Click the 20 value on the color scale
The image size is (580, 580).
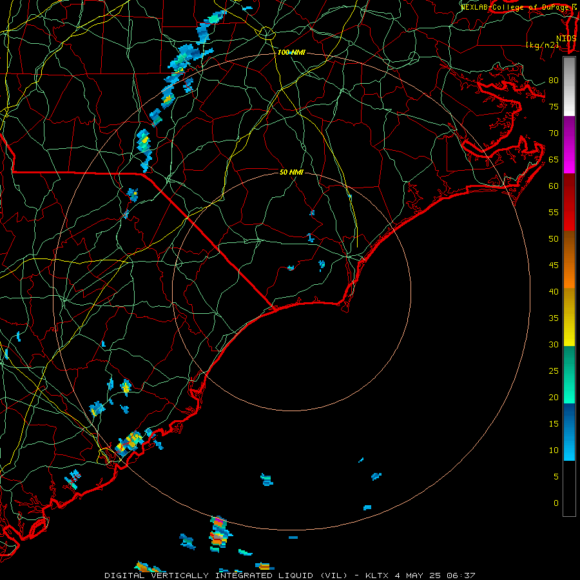554,397
